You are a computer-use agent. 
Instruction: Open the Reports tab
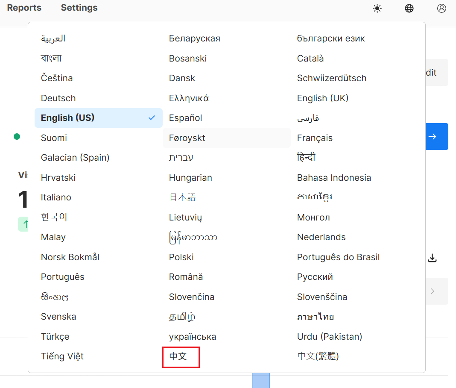coord(24,8)
